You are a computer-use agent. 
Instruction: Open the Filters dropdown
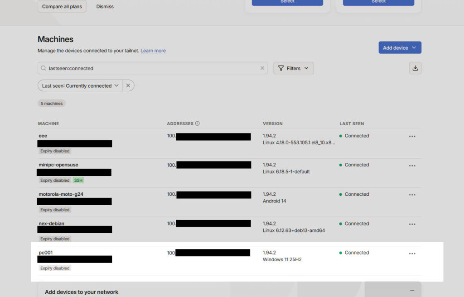pos(293,68)
